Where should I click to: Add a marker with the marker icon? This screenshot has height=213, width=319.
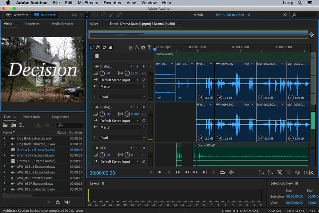tap(149, 48)
